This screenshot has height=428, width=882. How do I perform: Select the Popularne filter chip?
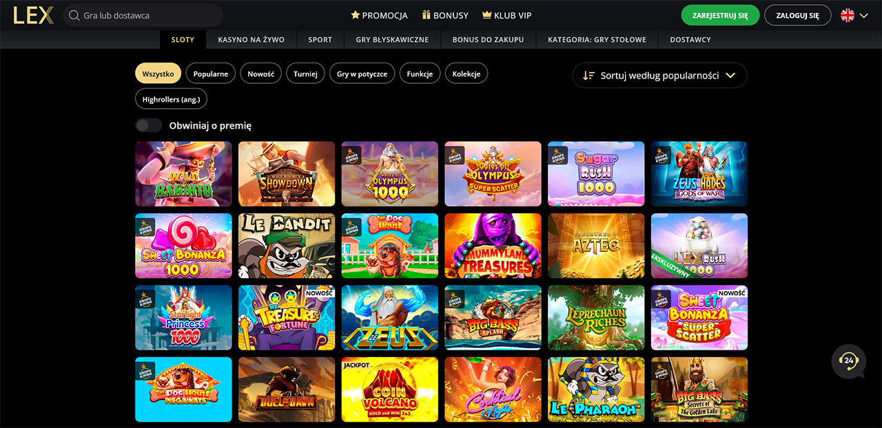point(211,74)
